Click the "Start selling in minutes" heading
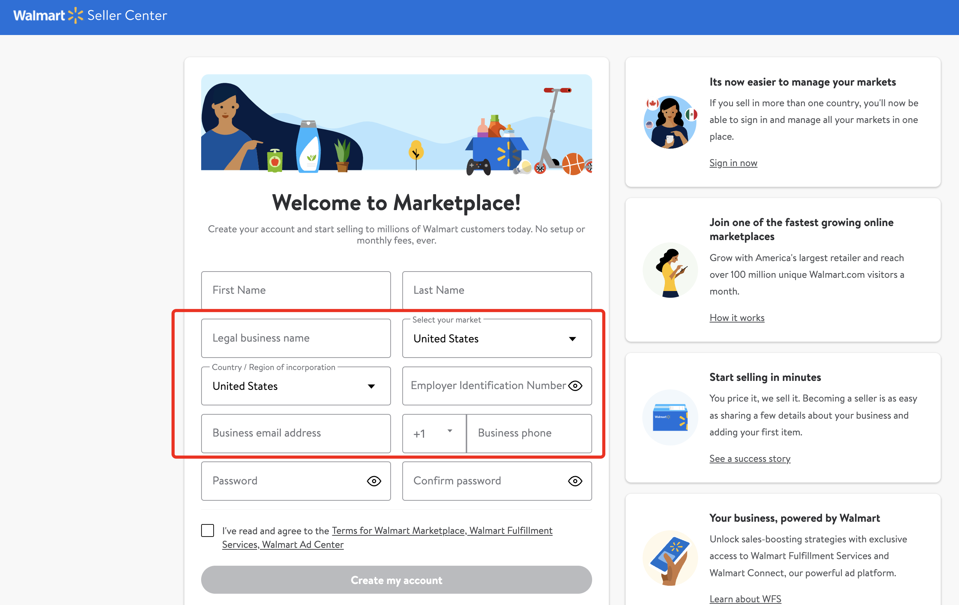Viewport: 959px width, 605px height. coord(765,377)
